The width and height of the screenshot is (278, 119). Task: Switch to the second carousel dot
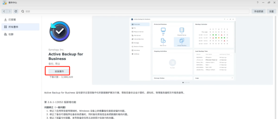[185, 82]
